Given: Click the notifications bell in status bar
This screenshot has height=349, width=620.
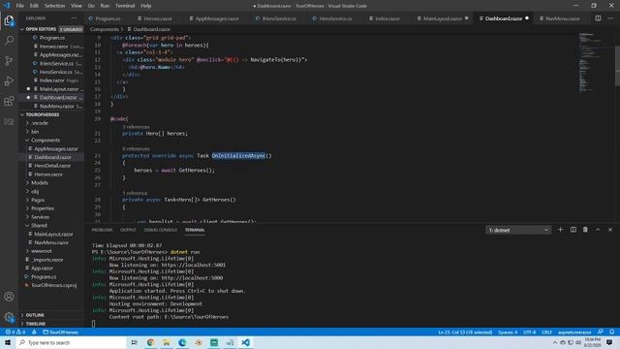Looking at the screenshot, I should coord(612,332).
